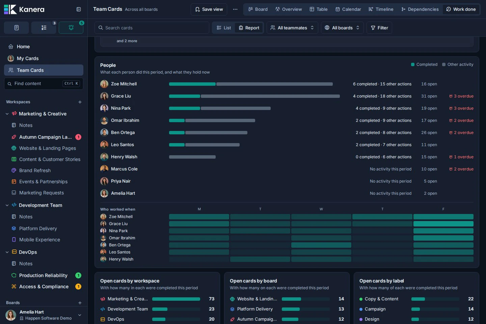Click the Autumn Campaign Launch rocket icon
This screenshot has width=486, height=324.
(14, 137)
